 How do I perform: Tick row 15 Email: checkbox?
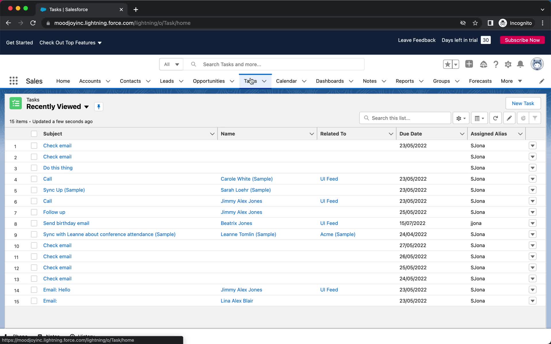(34, 301)
